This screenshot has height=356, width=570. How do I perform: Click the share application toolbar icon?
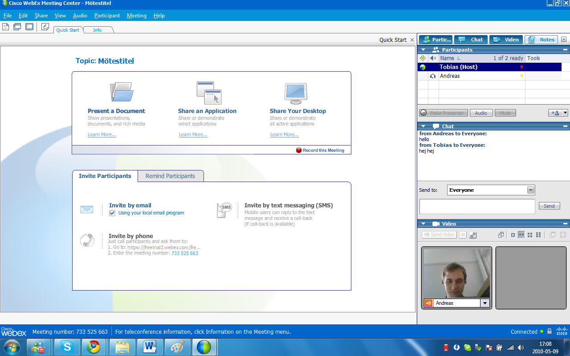tap(17, 27)
